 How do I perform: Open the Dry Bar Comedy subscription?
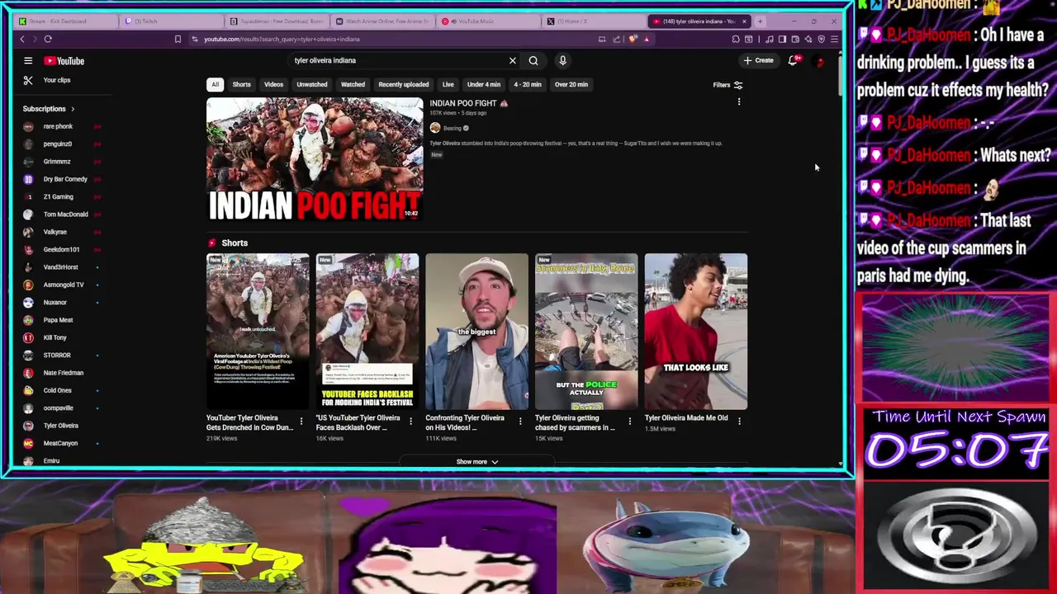coord(64,179)
